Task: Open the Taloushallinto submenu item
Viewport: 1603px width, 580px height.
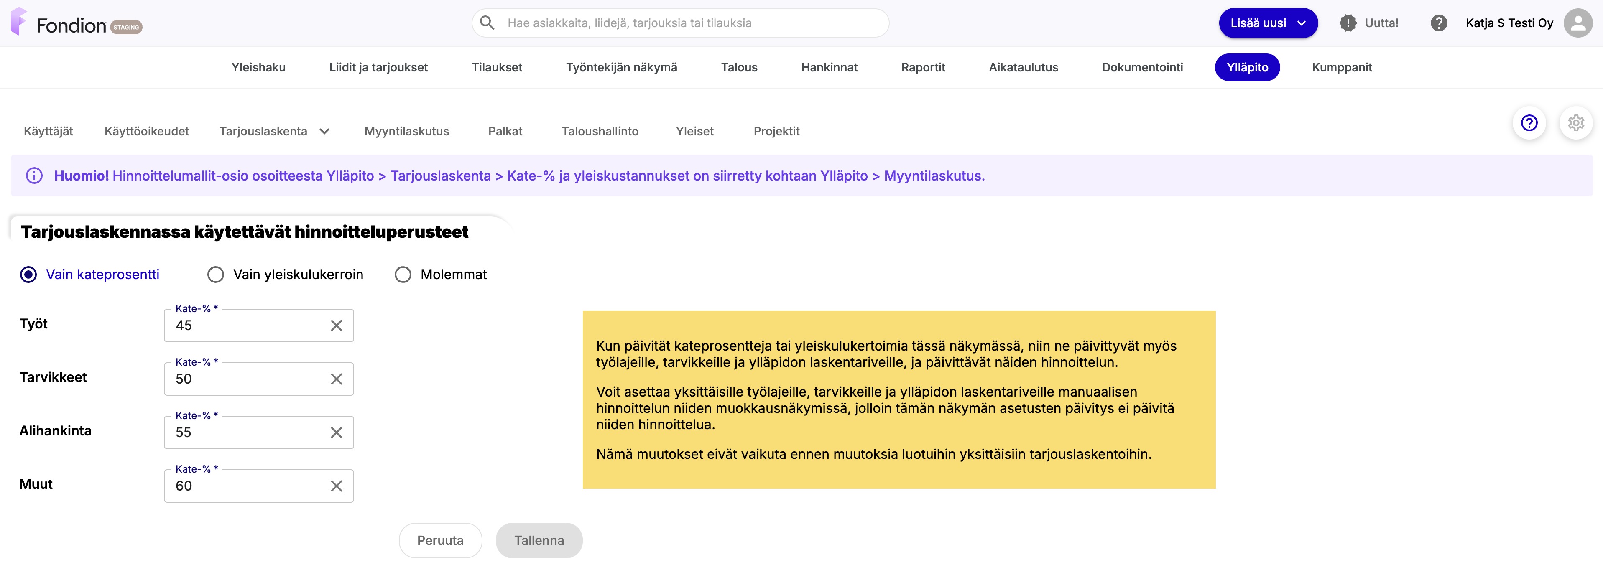Action: point(600,131)
